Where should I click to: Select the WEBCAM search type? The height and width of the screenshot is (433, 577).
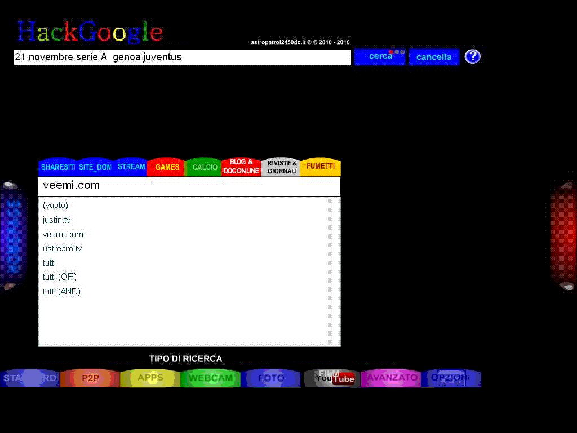click(x=211, y=378)
